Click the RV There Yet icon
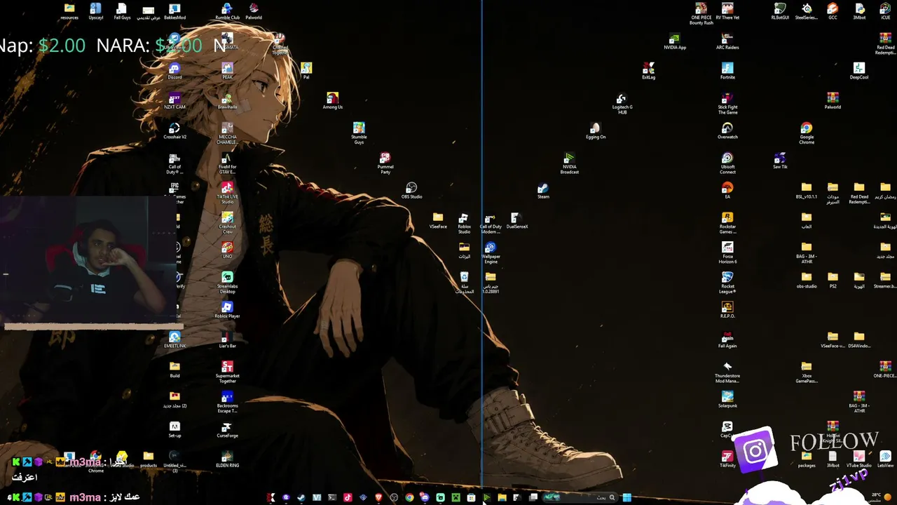The width and height of the screenshot is (897, 505). [x=727, y=11]
